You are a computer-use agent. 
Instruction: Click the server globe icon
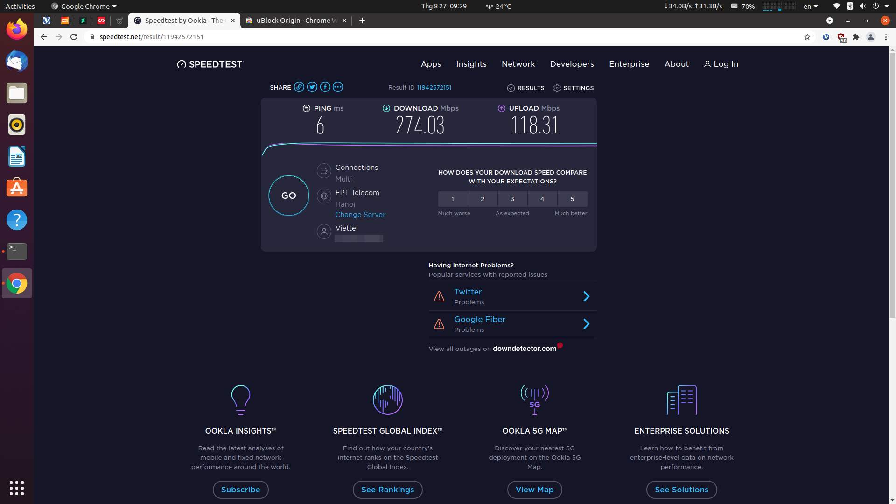[324, 196]
